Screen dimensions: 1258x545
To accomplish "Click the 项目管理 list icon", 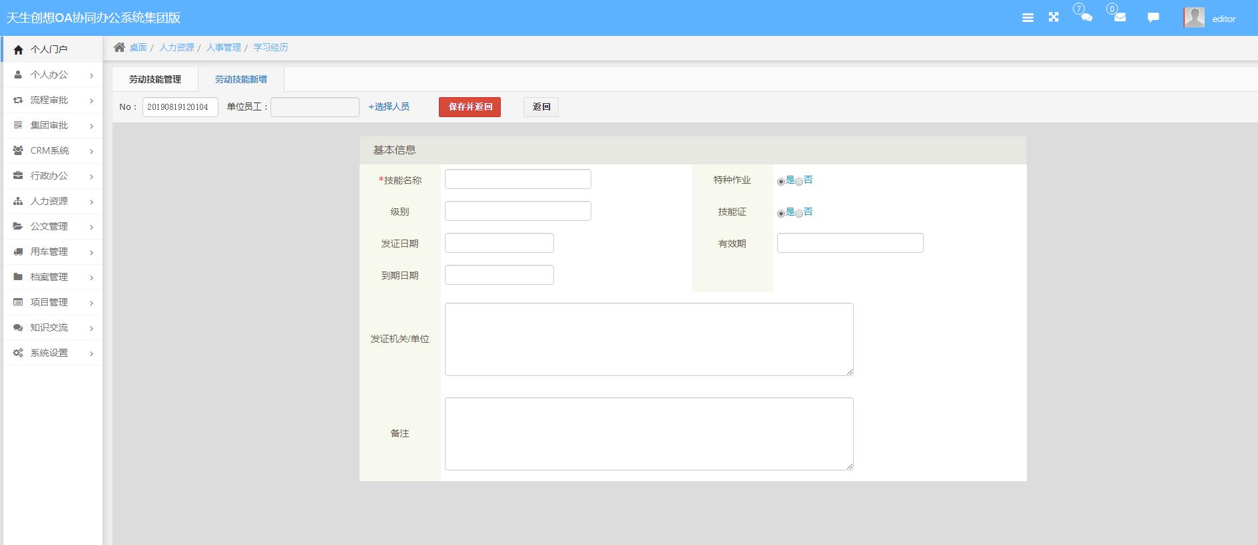I will [x=18, y=302].
